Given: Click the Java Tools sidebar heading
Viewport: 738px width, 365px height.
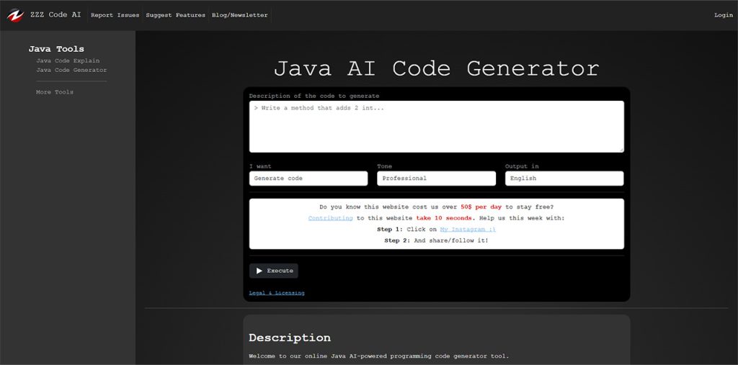Looking at the screenshot, I should pyautogui.click(x=56, y=49).
